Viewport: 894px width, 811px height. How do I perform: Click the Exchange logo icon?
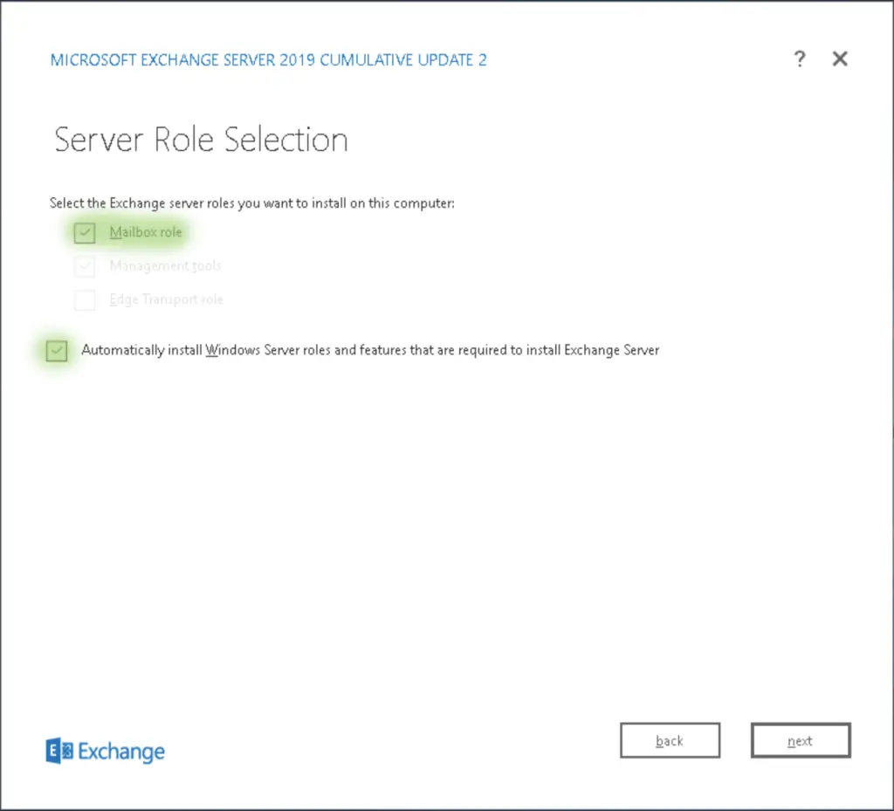pyautogui.click(x=59, y=751)
